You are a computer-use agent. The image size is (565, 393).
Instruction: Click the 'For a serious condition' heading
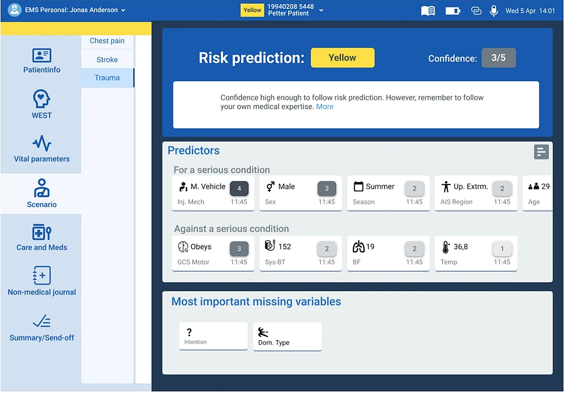tap(222, 170)
